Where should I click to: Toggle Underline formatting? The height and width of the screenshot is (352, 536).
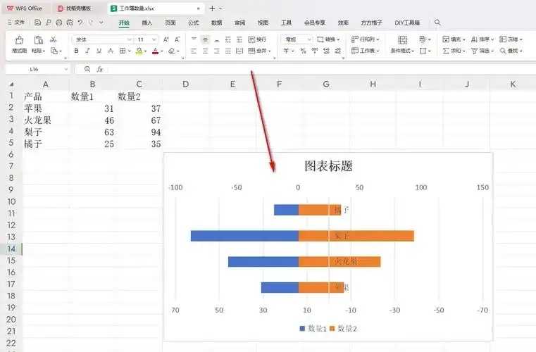(x=99, y=51)
